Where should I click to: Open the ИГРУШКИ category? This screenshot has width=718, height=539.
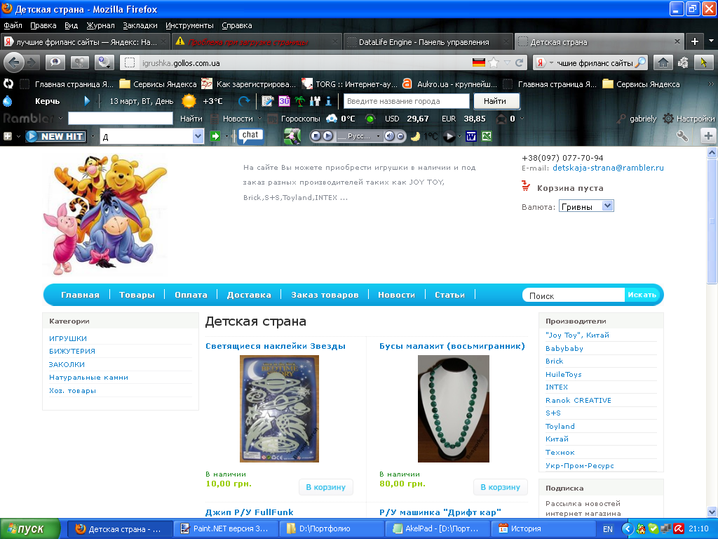pos(68,338)
